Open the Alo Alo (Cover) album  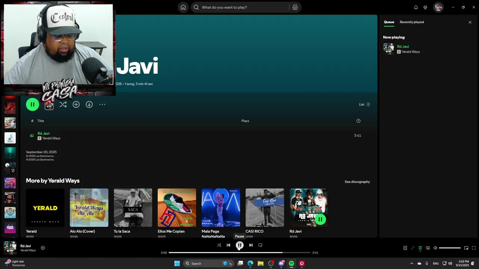pyautogui.click(x=89, y=208)
